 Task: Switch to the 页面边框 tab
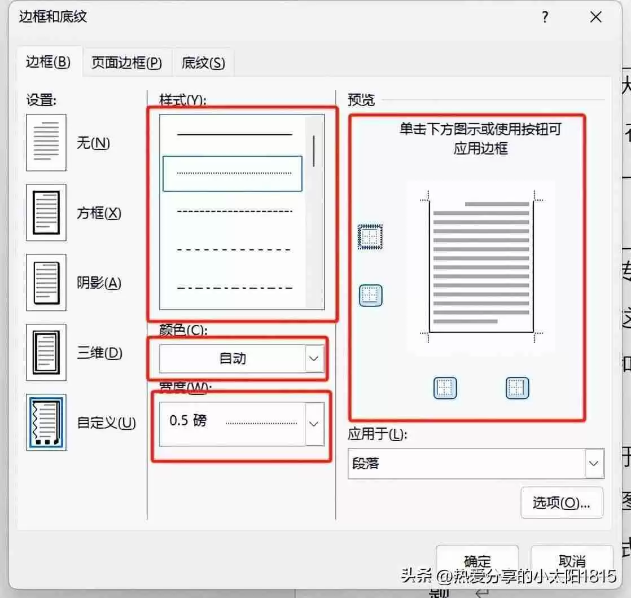[125, 63]
